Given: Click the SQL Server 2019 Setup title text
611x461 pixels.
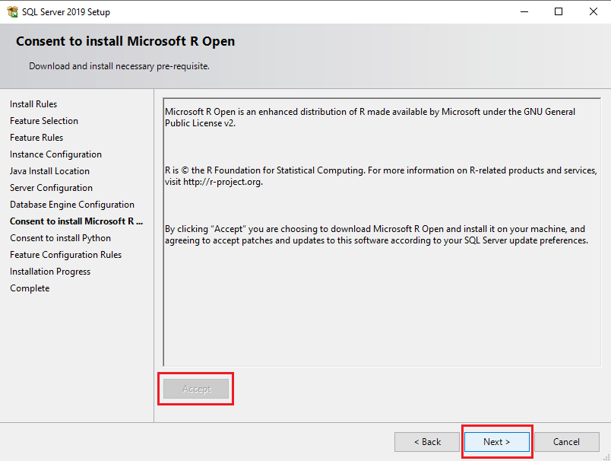Looking at the screenshot, I should [66, 12].
